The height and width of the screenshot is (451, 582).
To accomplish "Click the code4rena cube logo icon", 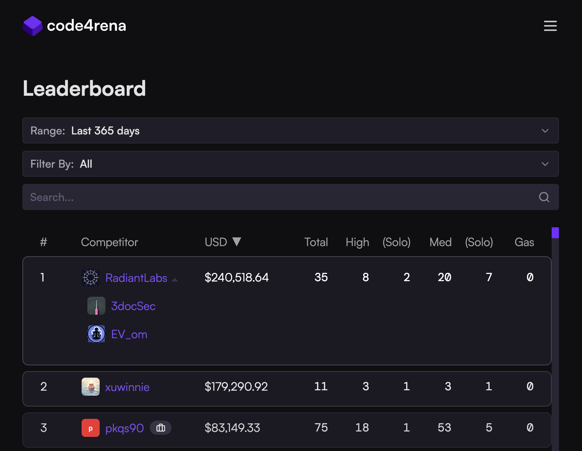I will click(x=32, y=26).
